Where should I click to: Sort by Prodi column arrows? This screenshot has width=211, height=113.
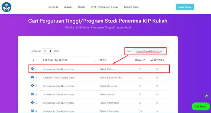[x=129, y=60]
